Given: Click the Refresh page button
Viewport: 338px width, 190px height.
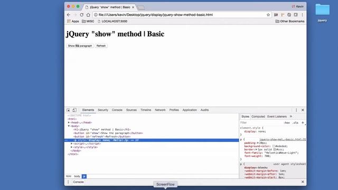Looking at the screenshot, I should click(x=101, y=46).
